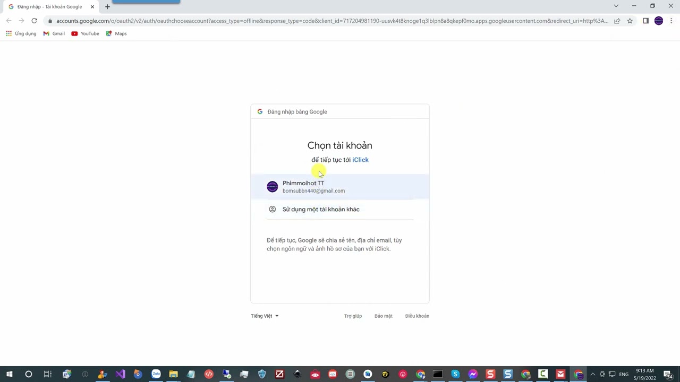Open the Bảo mật privacy link

coord(384,316)
